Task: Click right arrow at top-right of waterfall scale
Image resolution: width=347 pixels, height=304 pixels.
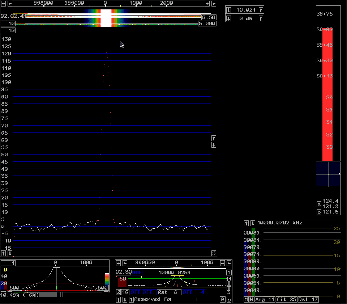Action: click(x=207, y=4)
